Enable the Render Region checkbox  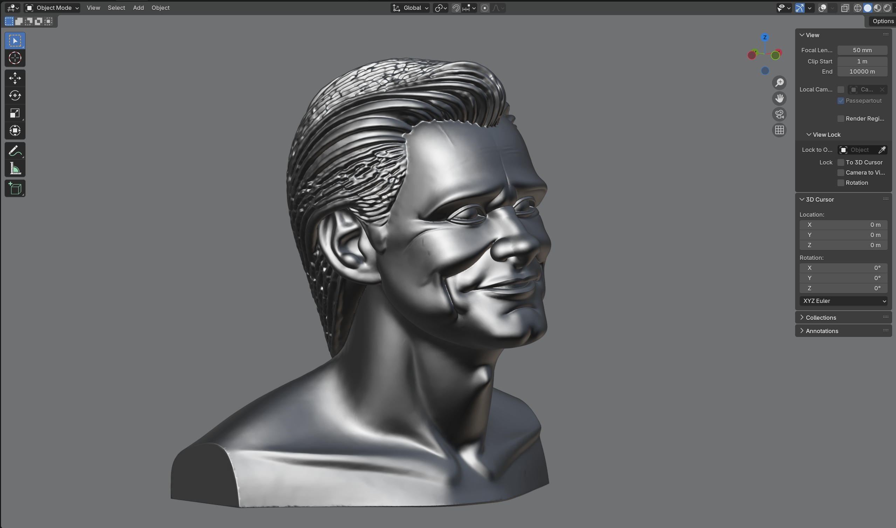pyautogui.click(x=841, y=119)
